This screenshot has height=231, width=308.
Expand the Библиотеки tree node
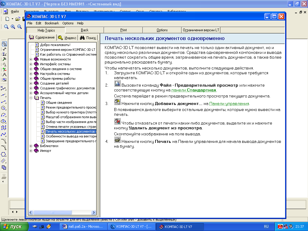coord(31,146)
